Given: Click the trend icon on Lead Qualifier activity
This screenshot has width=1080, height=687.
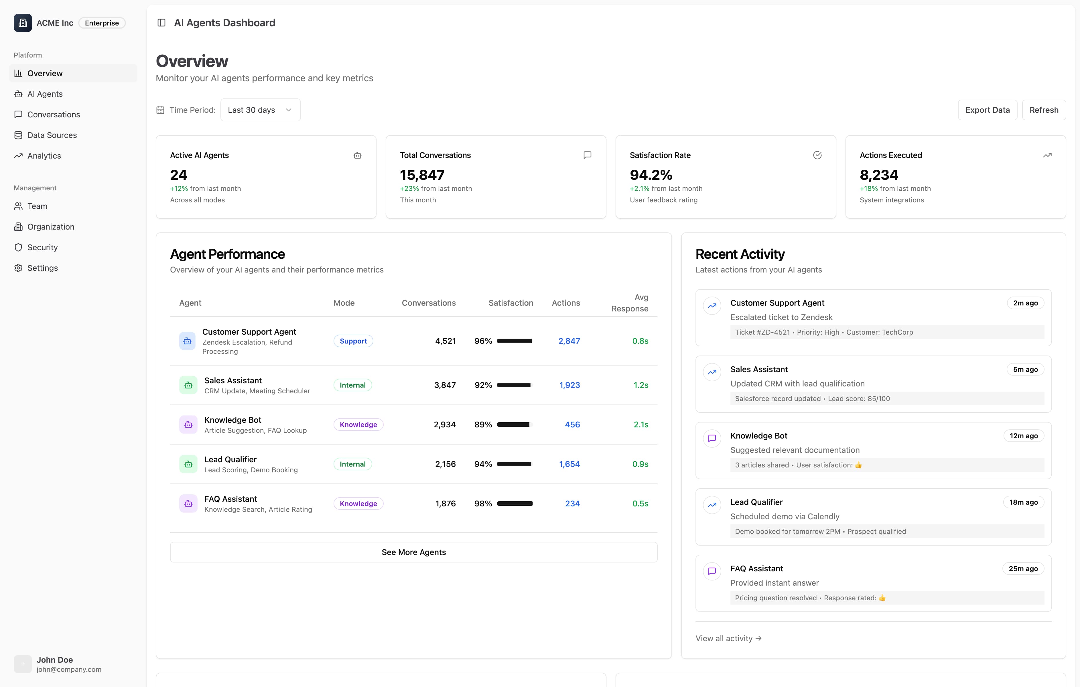Looking at the screenshot, I should click(x=712, y=506).
